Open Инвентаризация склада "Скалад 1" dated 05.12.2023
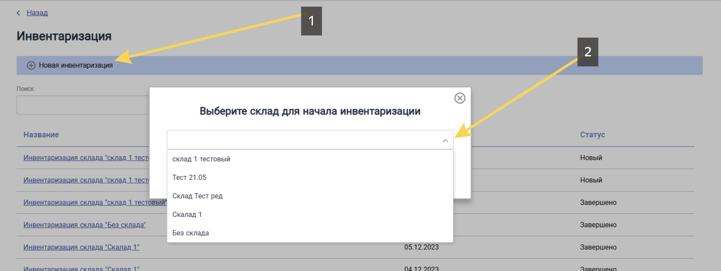 tap(81, 247)
